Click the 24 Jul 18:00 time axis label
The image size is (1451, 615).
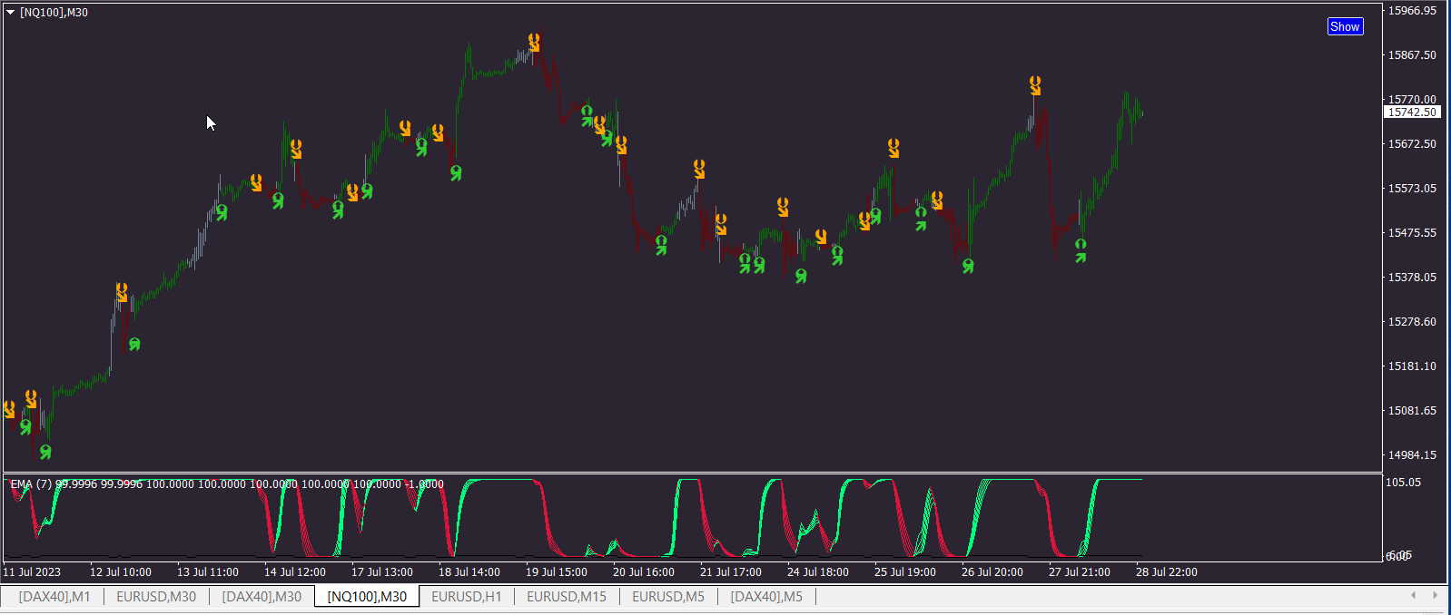(818, 572)
